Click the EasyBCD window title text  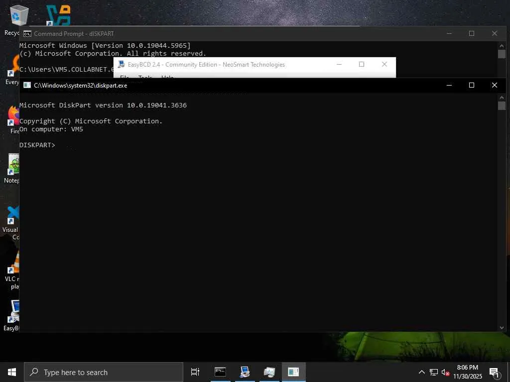(x=206, y=65)
